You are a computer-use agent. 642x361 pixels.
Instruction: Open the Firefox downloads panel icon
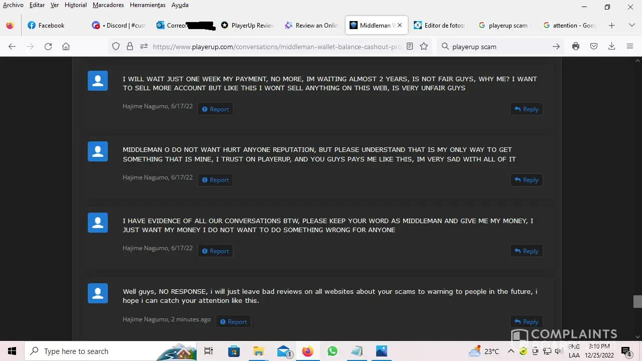pyautogui.click(x=611, y=47)
